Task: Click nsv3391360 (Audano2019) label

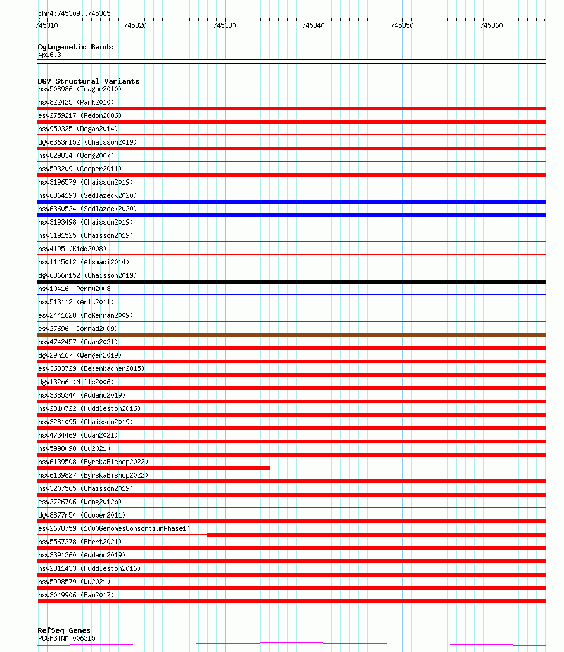Action: [x=82, y=555]
